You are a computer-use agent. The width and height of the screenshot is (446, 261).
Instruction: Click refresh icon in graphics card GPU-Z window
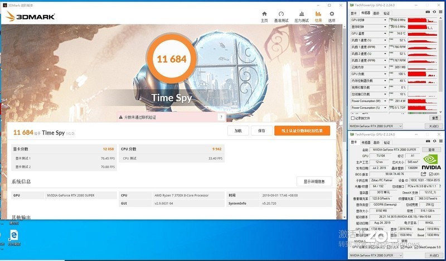tap(434, 141)
